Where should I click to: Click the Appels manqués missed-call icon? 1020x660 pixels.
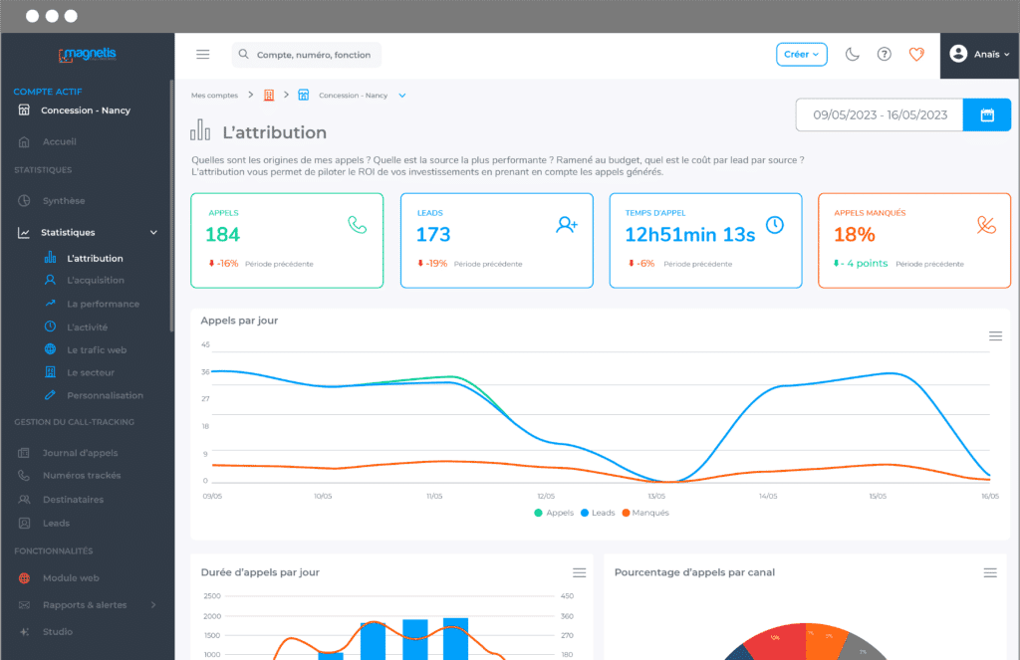986,225
